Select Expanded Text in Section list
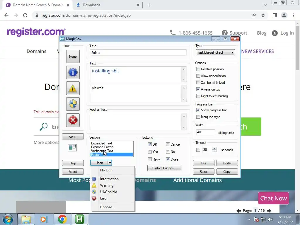The image size is (300, 225). click(112, 143)
